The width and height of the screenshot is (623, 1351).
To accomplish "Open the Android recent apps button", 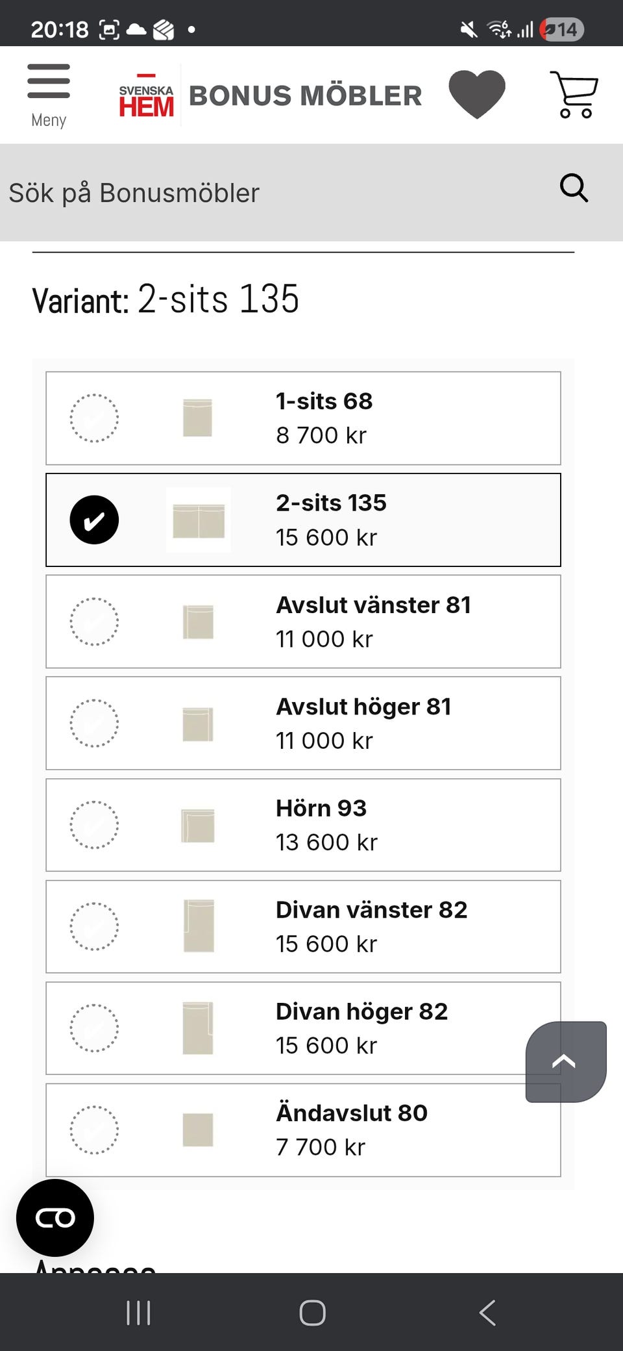I will [x=138, y=1313].
